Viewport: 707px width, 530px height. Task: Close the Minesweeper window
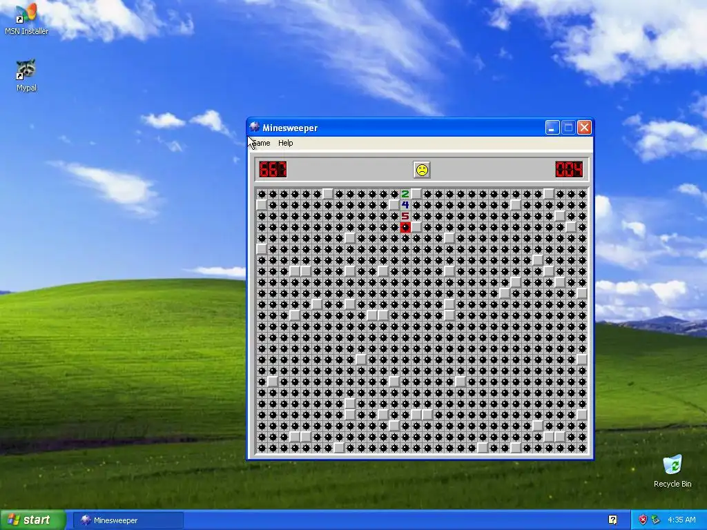click(584, 128)
